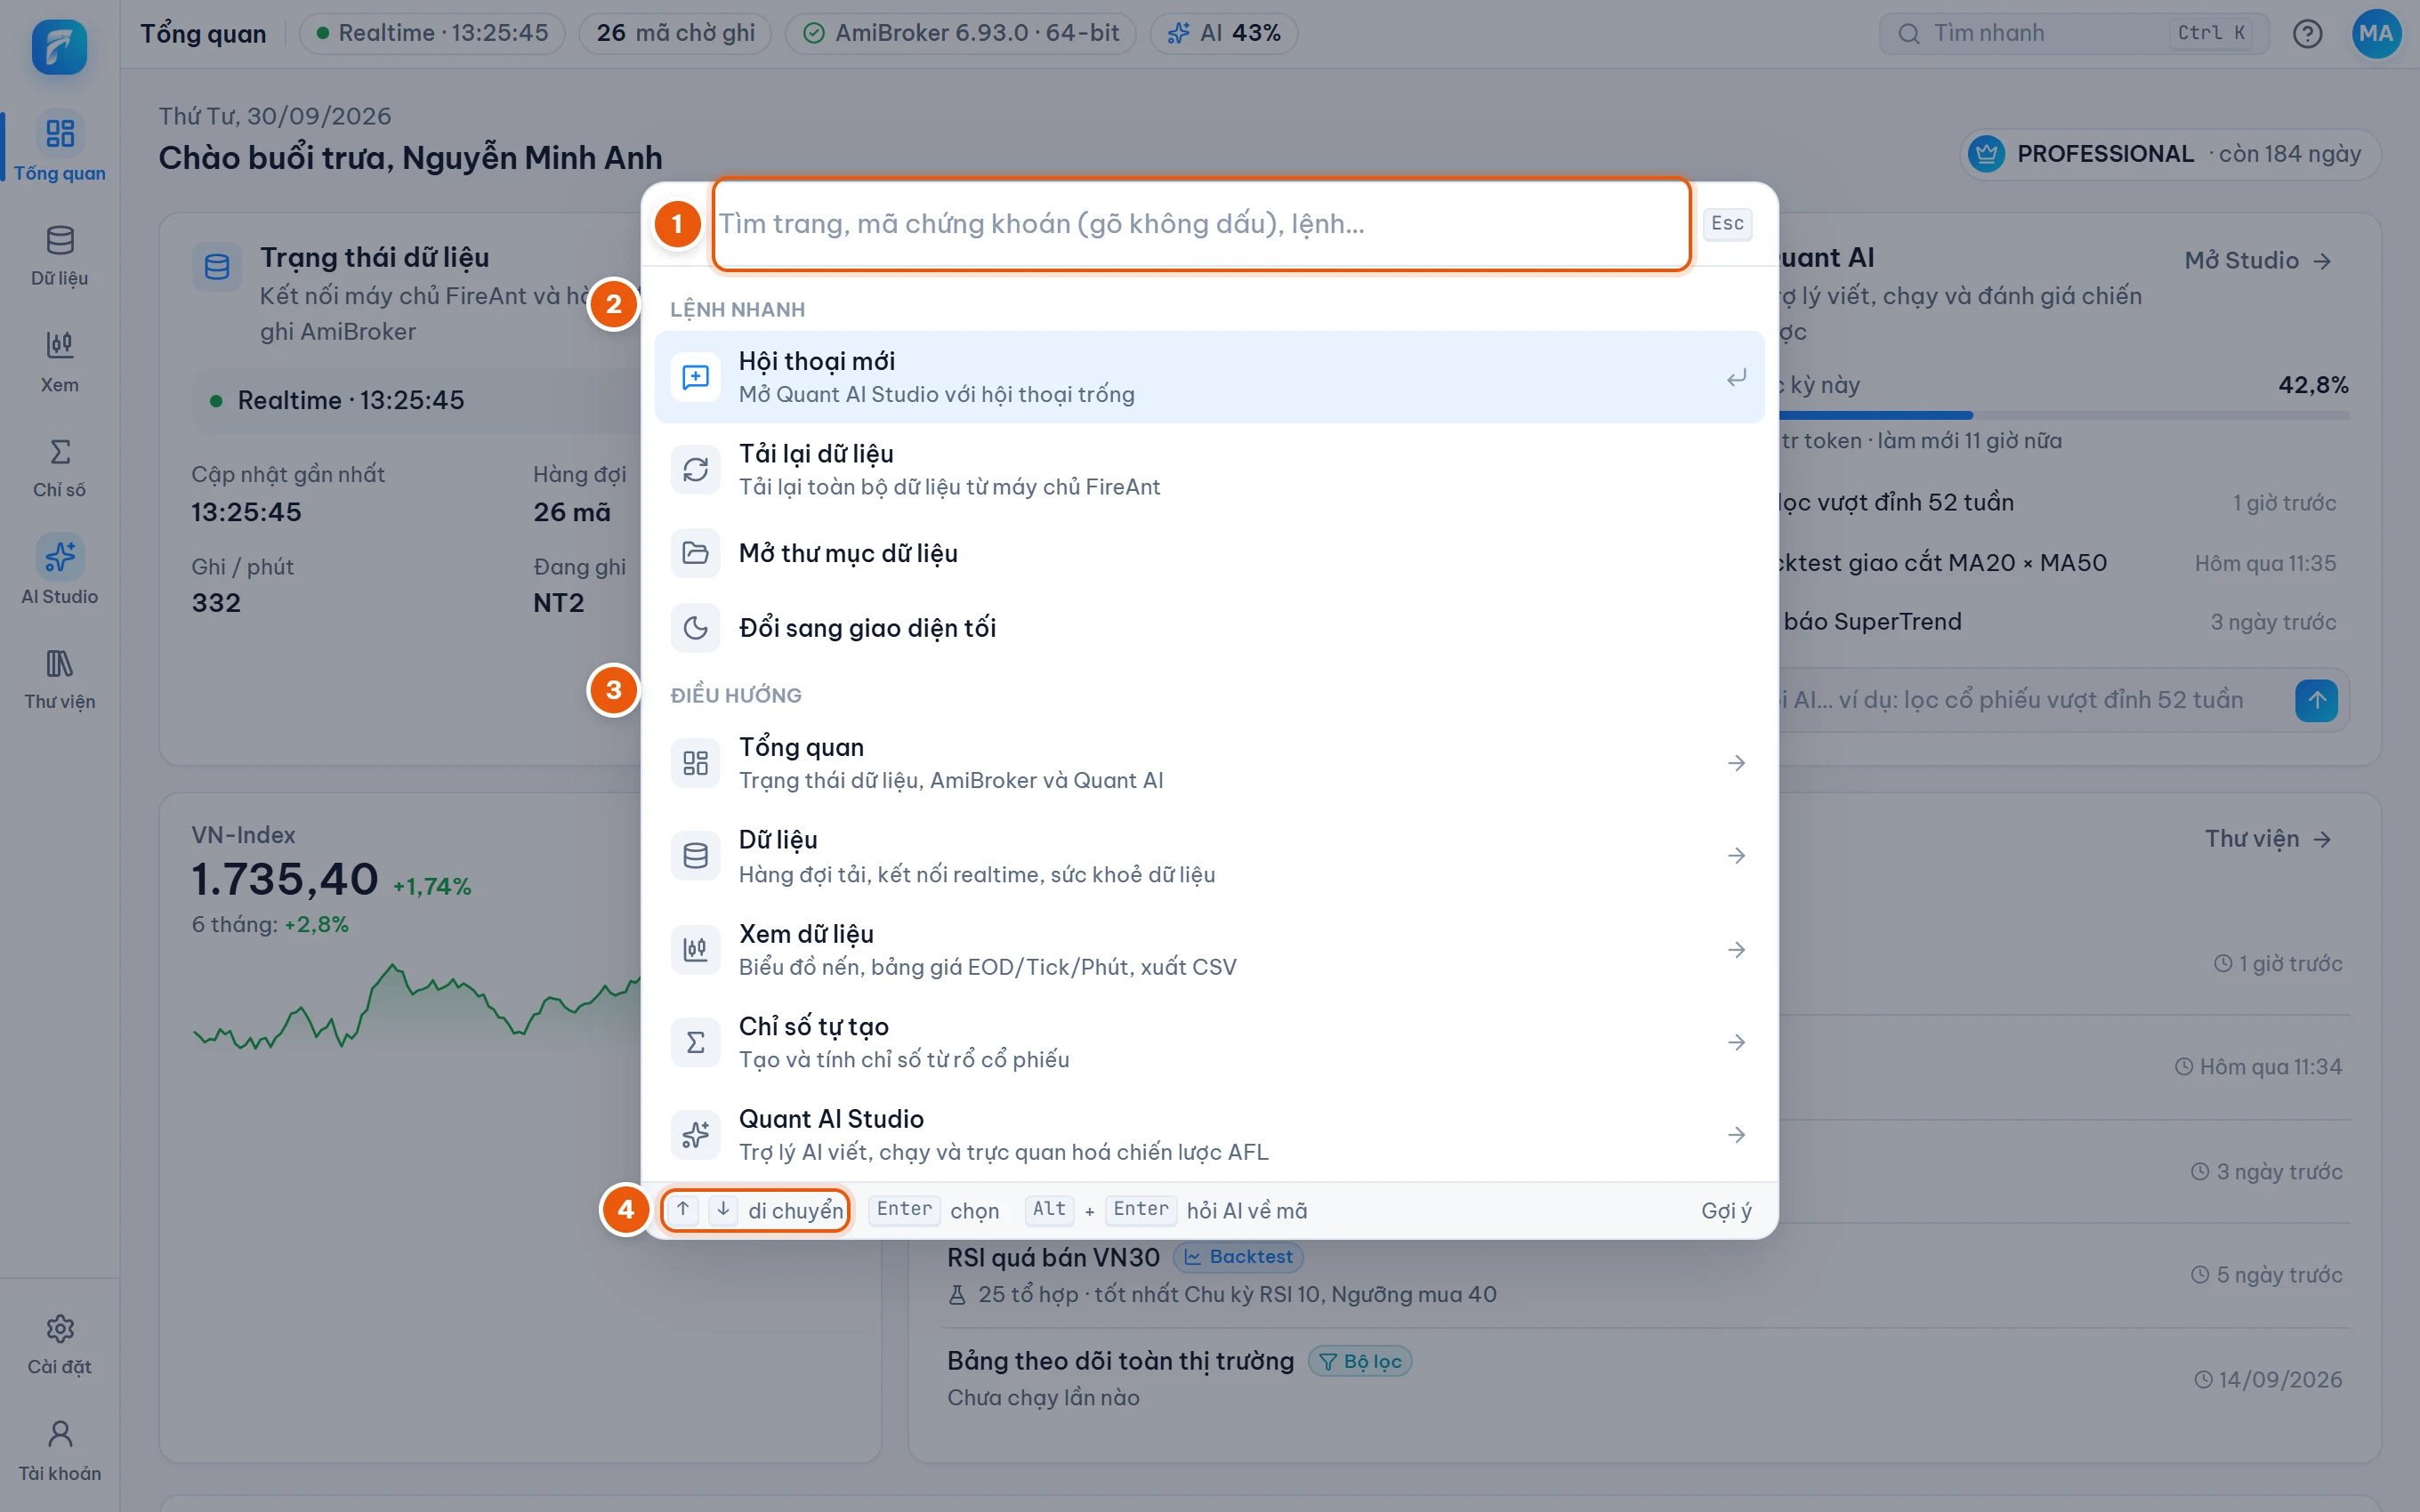Select Tải lại dữ liệu command
Screen dimensions: 2420x1512
(x=1209, y=469)
